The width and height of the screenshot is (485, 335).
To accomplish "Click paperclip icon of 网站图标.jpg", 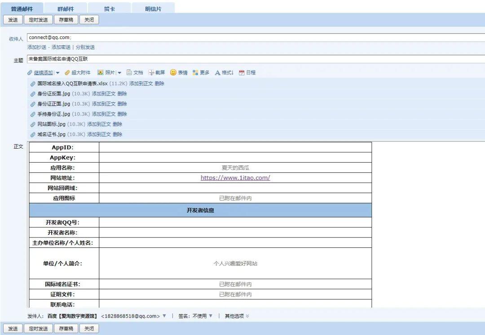I will 33,124.
